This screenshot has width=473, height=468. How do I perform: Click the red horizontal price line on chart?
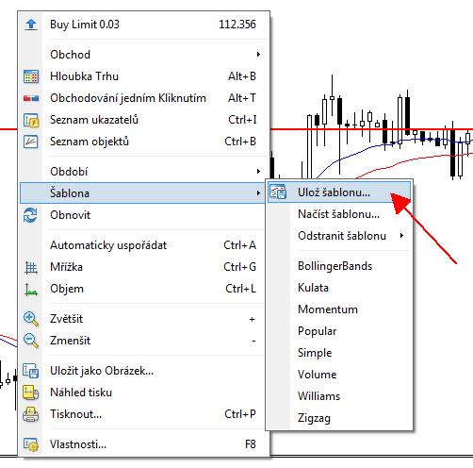click(370, 129)
